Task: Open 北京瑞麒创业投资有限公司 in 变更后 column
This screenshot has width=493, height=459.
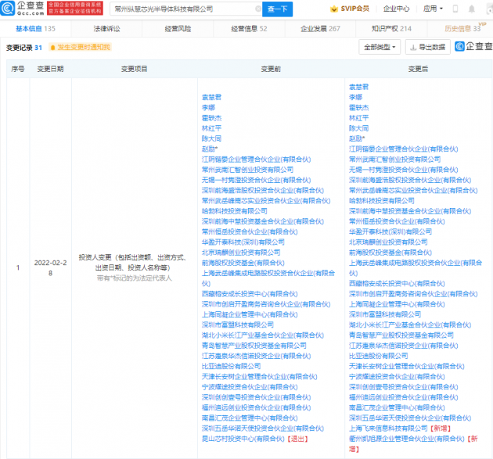Action: pyautogui.click(x=388, y=242)
